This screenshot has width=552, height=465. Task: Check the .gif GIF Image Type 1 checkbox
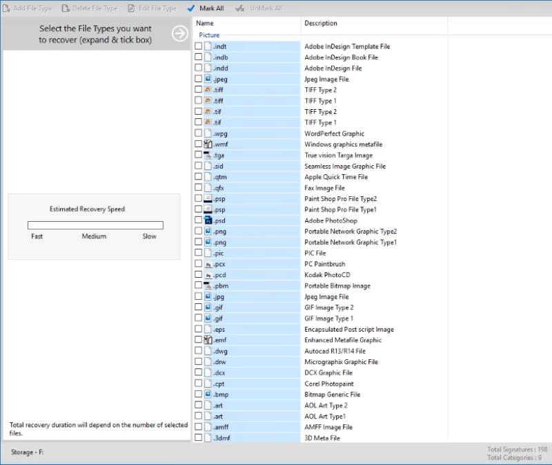(198, 318)
